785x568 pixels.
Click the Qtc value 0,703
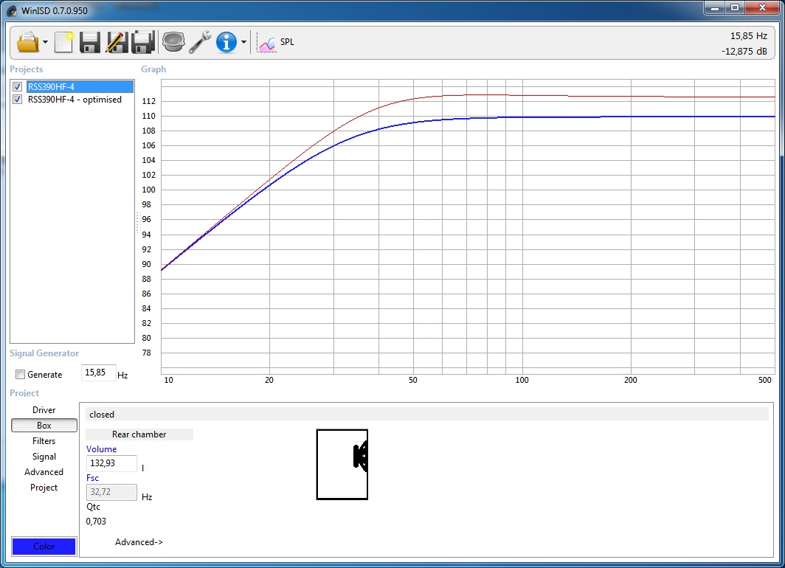pos(96,521)
